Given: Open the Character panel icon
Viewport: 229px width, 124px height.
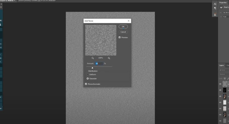Looking at the screenshot, I should (x=215, y=4).
